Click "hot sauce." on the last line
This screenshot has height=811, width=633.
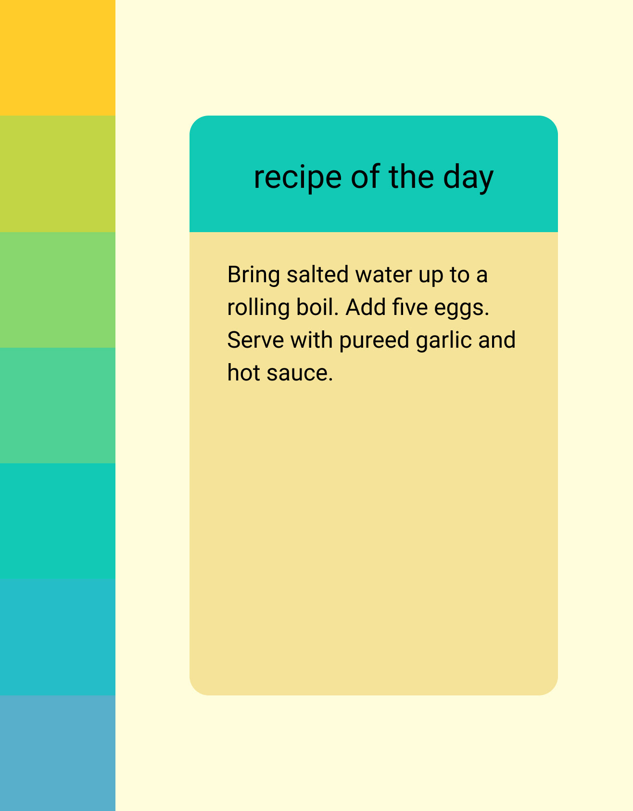(x=280, y=373)
